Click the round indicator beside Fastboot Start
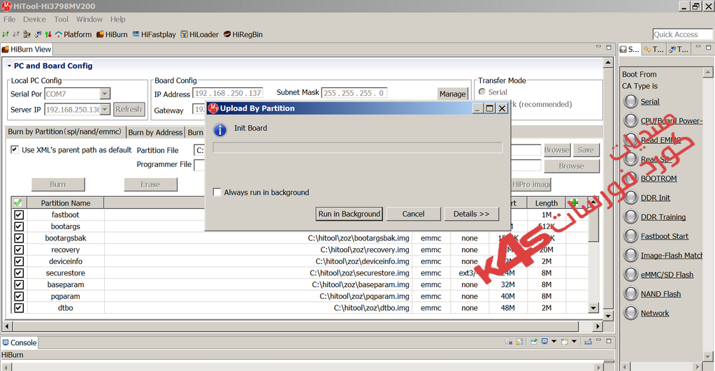The width and height of the screenshot is (715, 371). point(630,235)
